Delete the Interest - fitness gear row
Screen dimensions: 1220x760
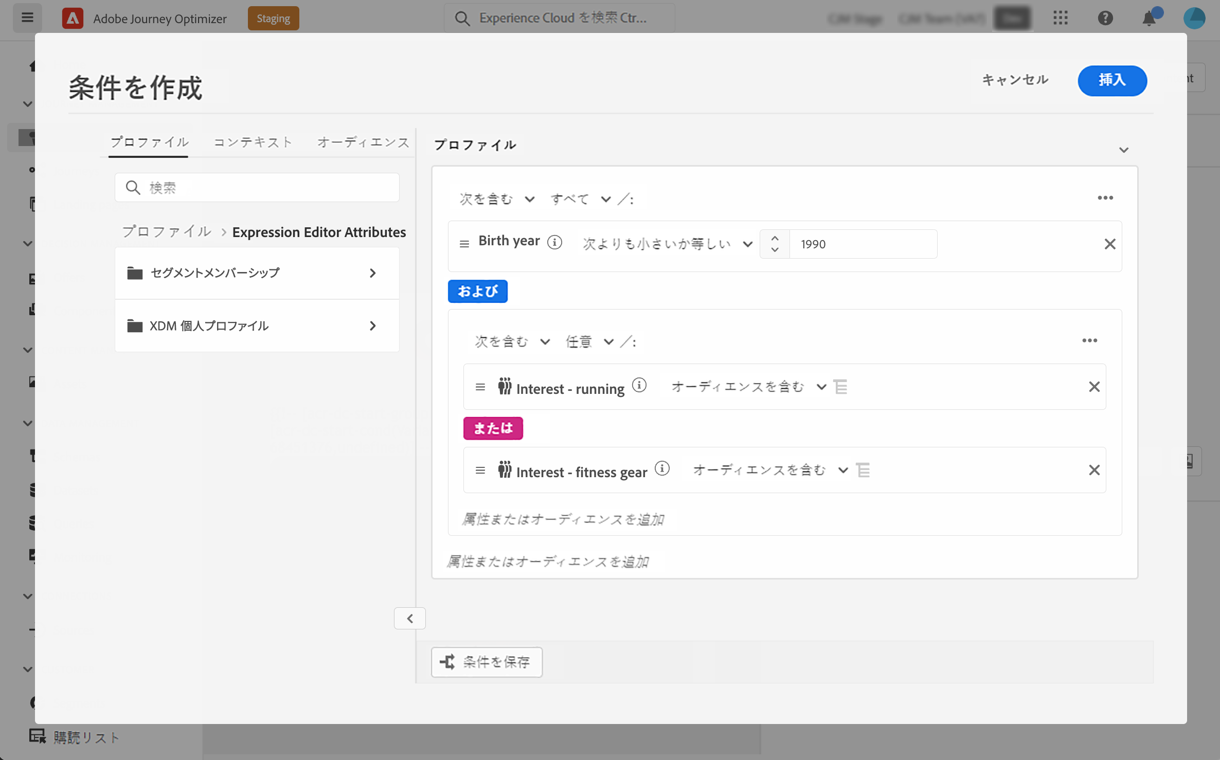click(1094, 470)
